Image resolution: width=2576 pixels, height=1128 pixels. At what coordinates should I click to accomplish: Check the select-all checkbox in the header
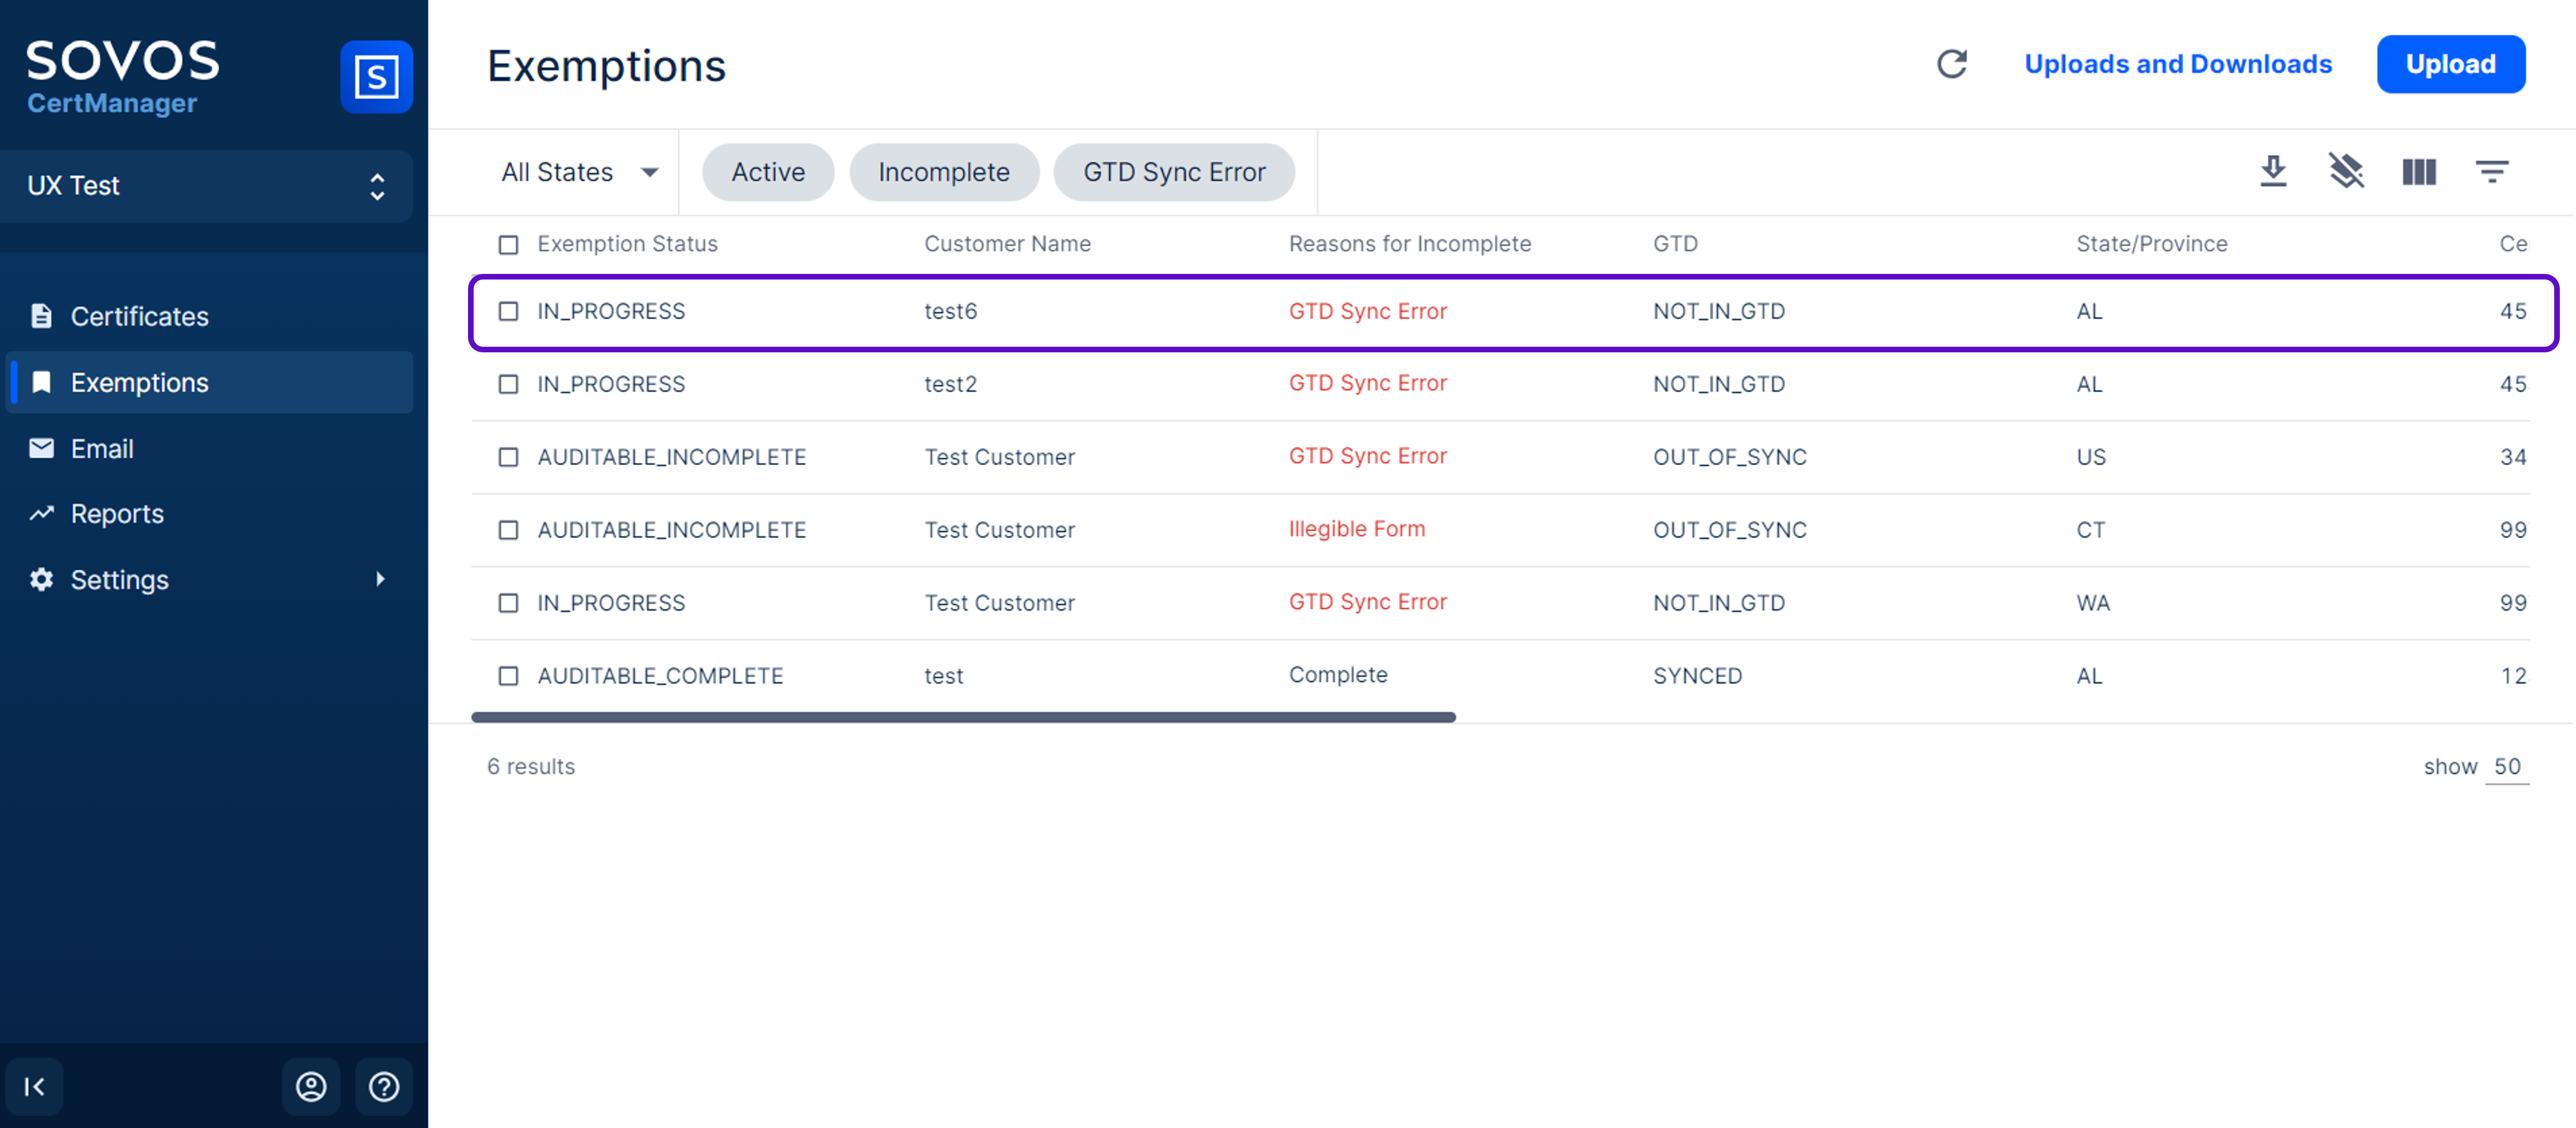click(508, 245)
